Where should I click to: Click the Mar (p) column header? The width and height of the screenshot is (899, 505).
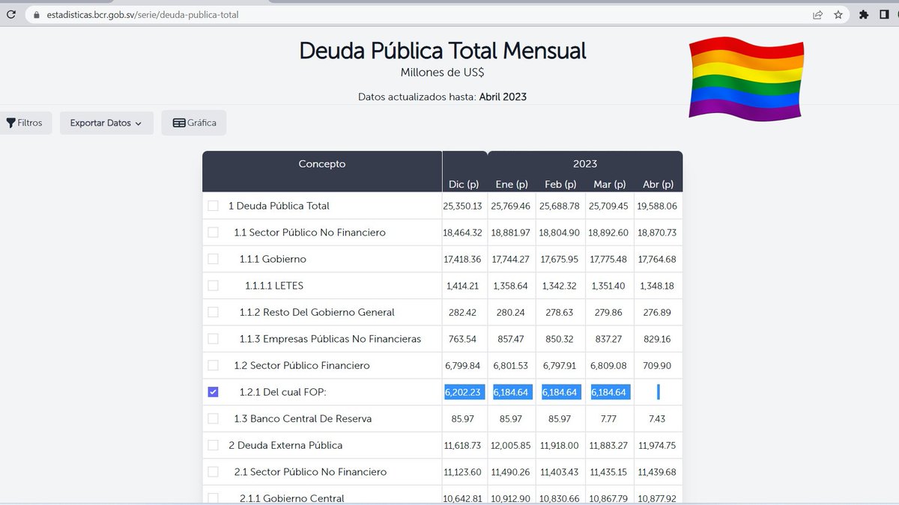609,184
